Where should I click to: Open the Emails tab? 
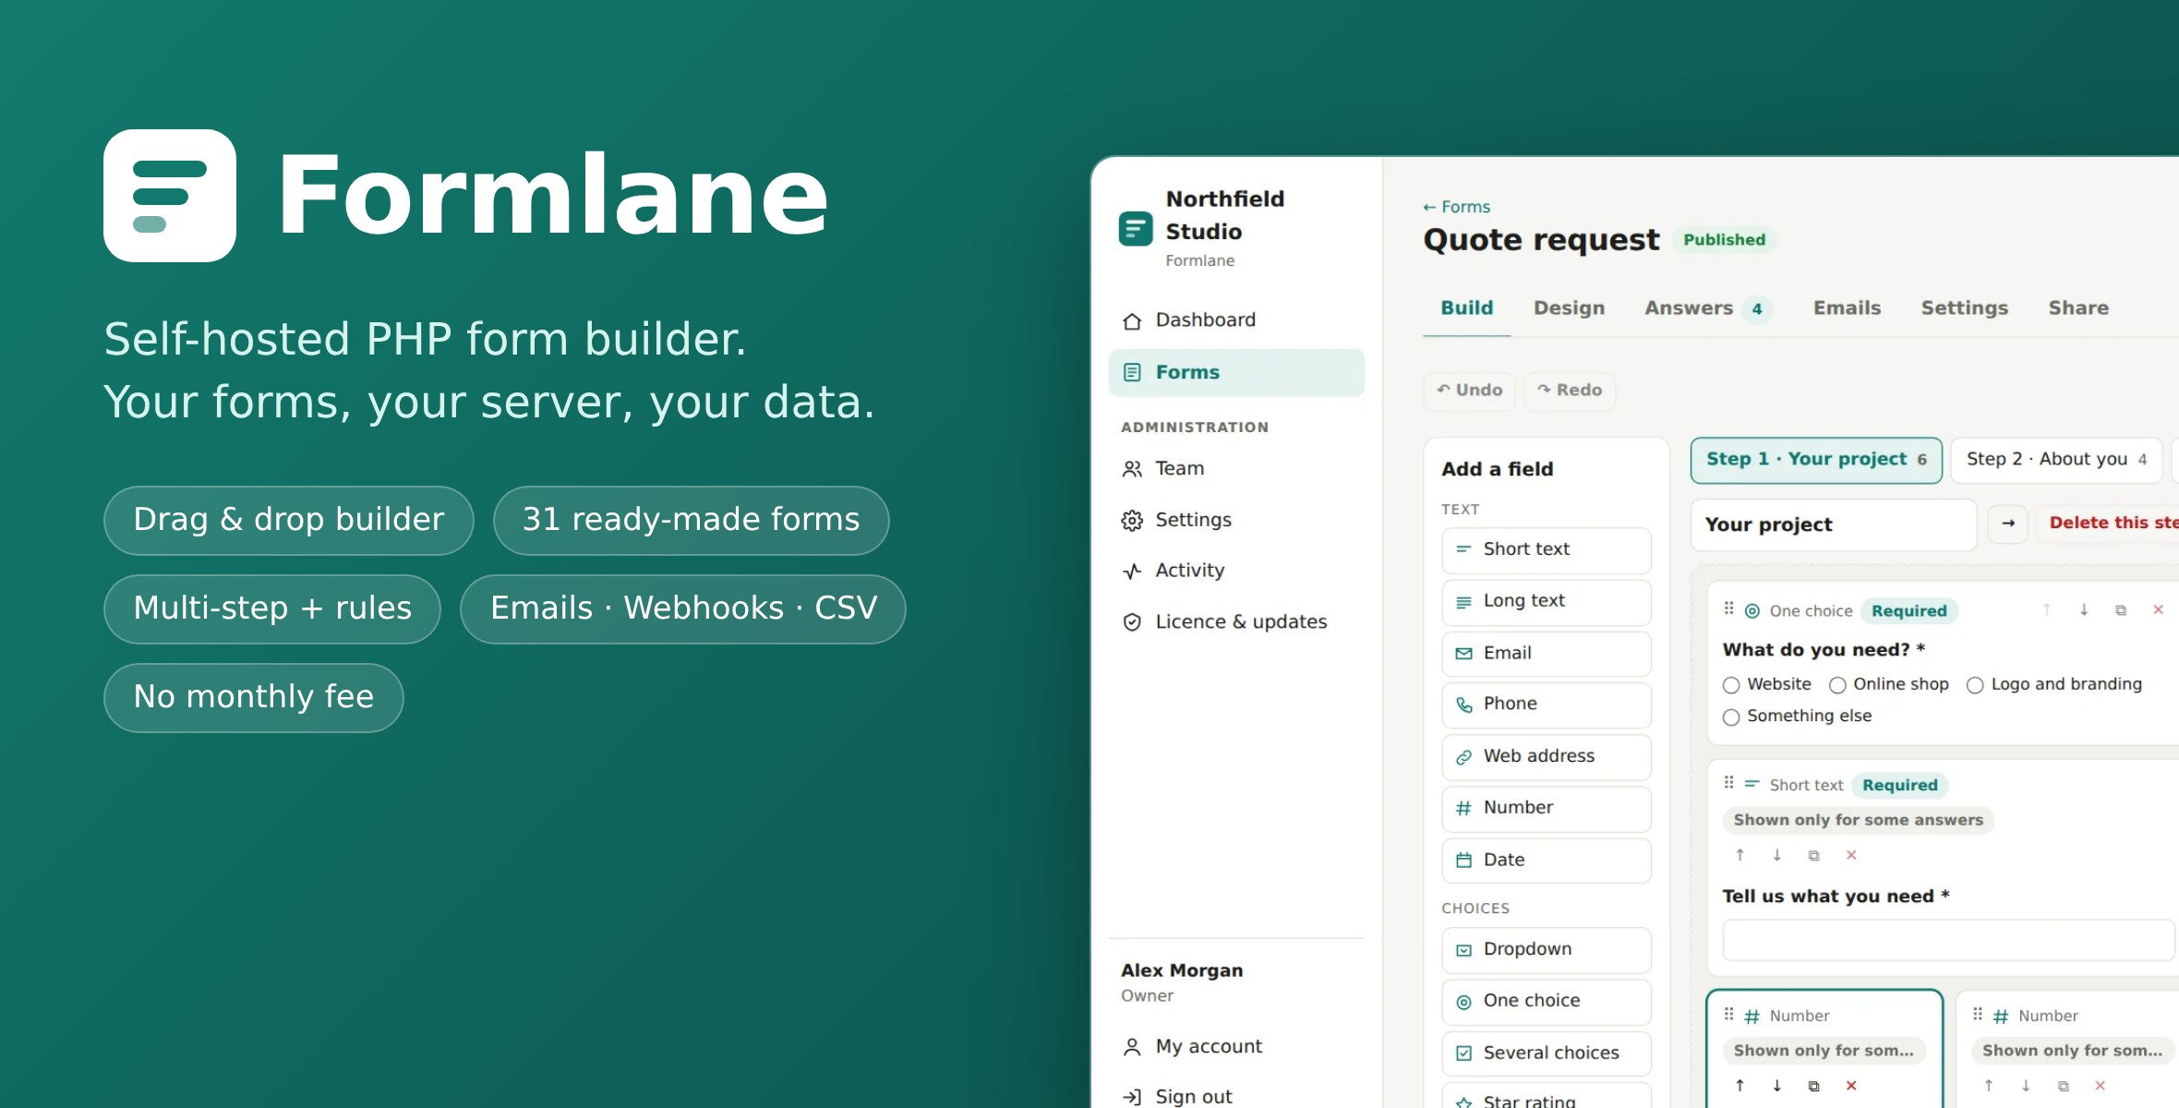pyautogui.click(x=1847, y=308)
